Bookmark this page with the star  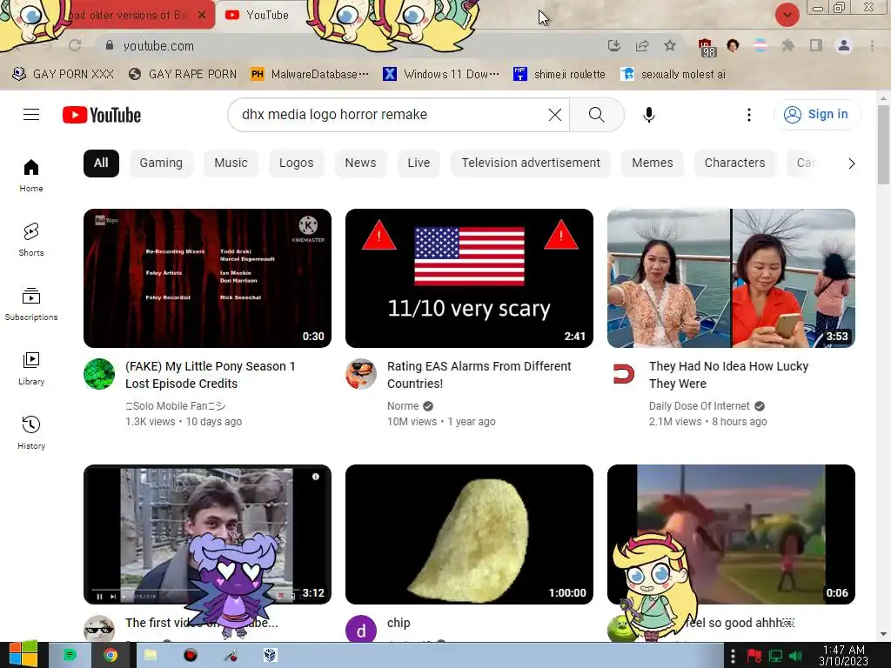point(670,45)
